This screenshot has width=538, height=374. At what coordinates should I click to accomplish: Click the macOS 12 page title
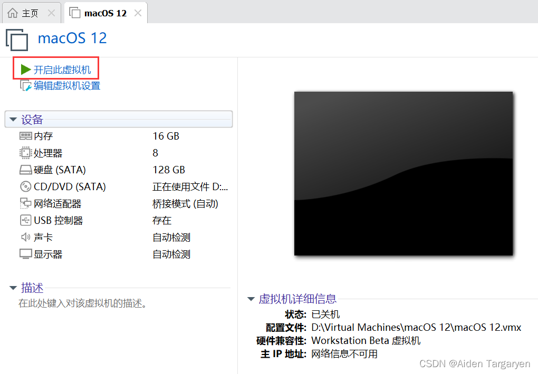click(x=72, y=38)
